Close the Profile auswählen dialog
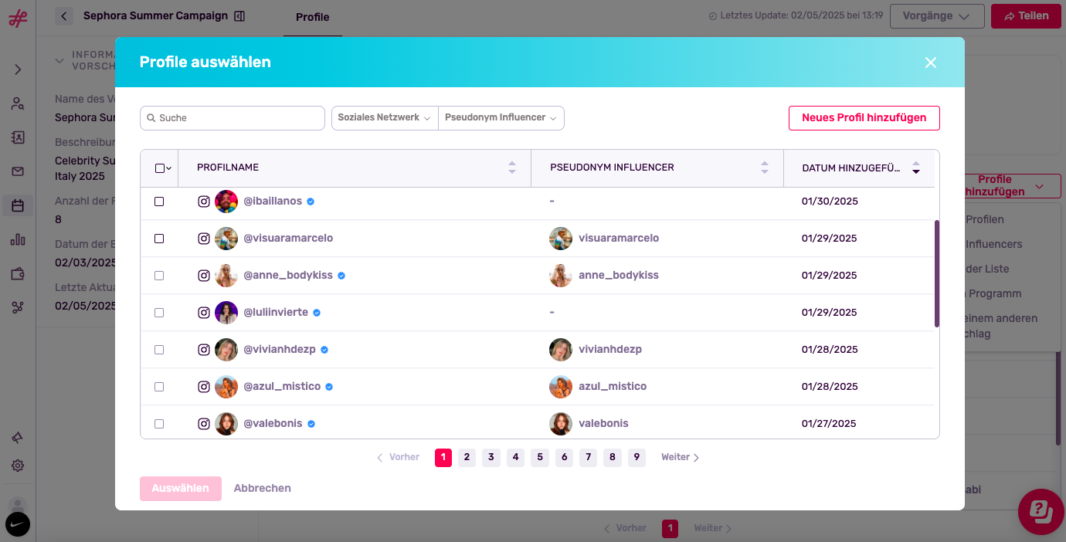This screenshot has height=542, width=1066. (931, 63)
